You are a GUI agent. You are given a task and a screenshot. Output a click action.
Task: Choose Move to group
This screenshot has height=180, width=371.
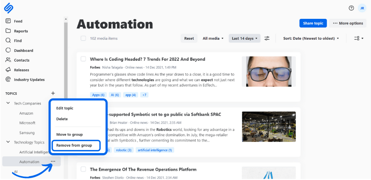pyautogui.click(x=70, y=135)
